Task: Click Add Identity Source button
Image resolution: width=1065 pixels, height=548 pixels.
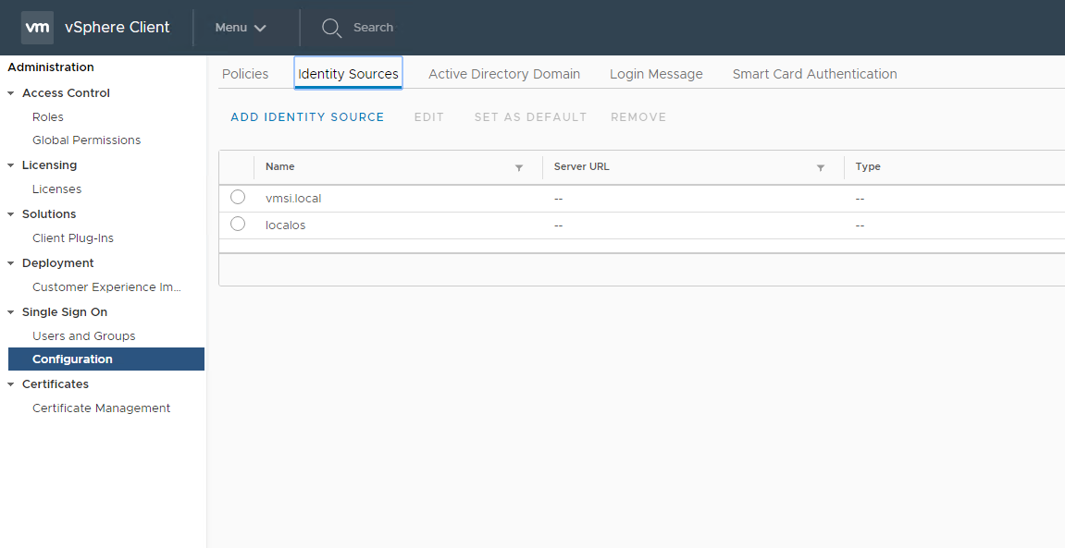Action: [x=307, y=117]
